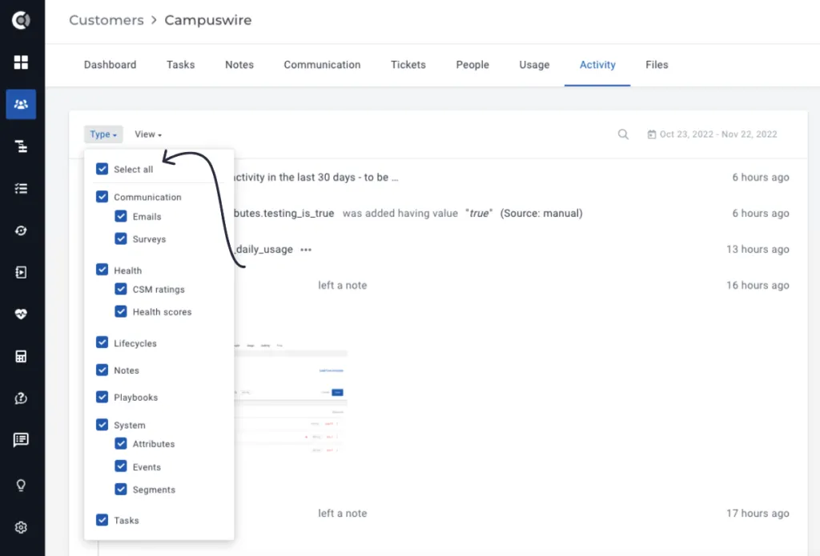Toggle the Select all checkbox
This screenshot has width=820, height=556.
(x=102, y=169)
